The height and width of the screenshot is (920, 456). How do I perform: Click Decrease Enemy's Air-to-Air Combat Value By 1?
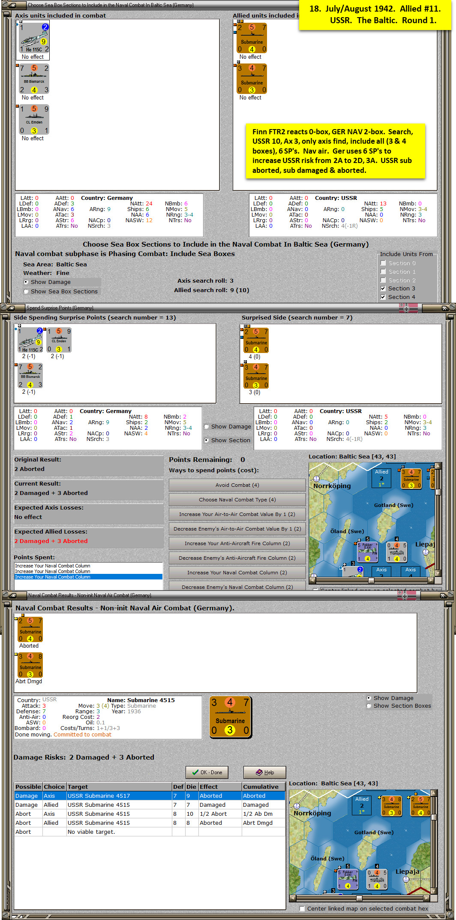[237, 529]
